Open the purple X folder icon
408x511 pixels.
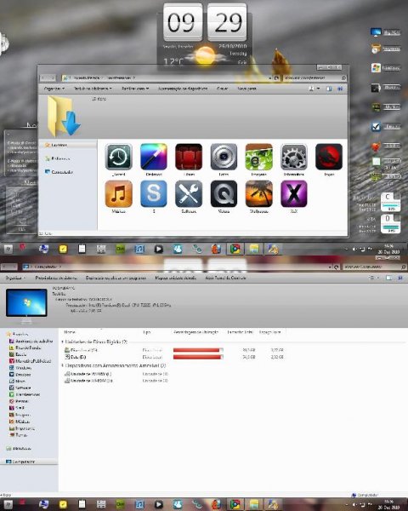[294, 194]
